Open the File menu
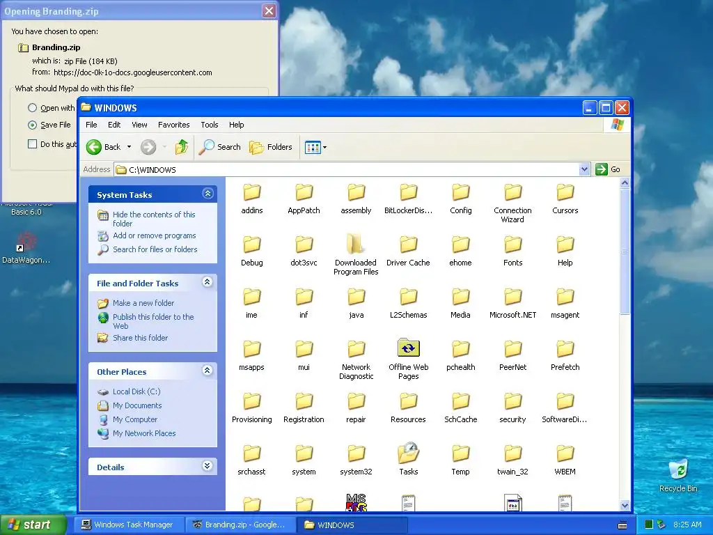Screen dimensions: 713x535 tap(91, 125)
